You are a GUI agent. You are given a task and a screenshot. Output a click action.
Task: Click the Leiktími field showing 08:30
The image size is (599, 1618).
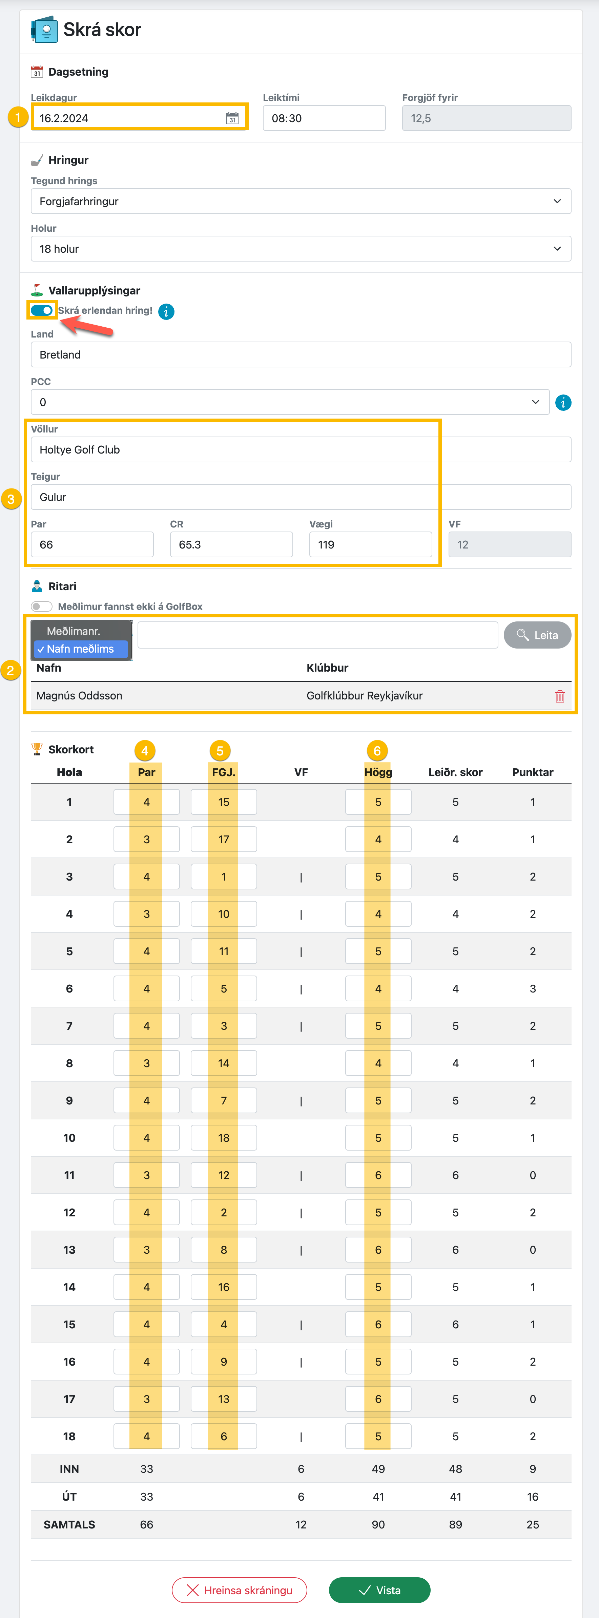tap(324, 118)
